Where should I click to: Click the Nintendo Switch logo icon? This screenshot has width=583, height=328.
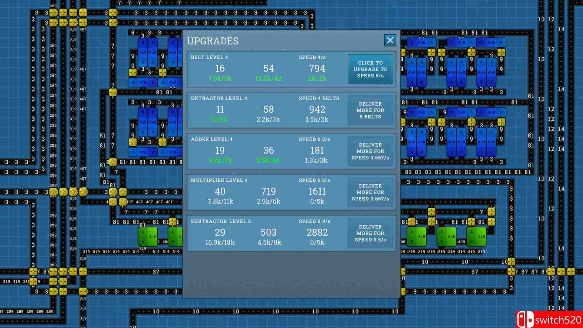tap(525, 319)
